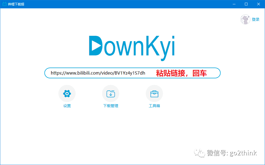Screen dimensions: 265x165
Task: Click the app icon in title bar
Action: [5, 4]
